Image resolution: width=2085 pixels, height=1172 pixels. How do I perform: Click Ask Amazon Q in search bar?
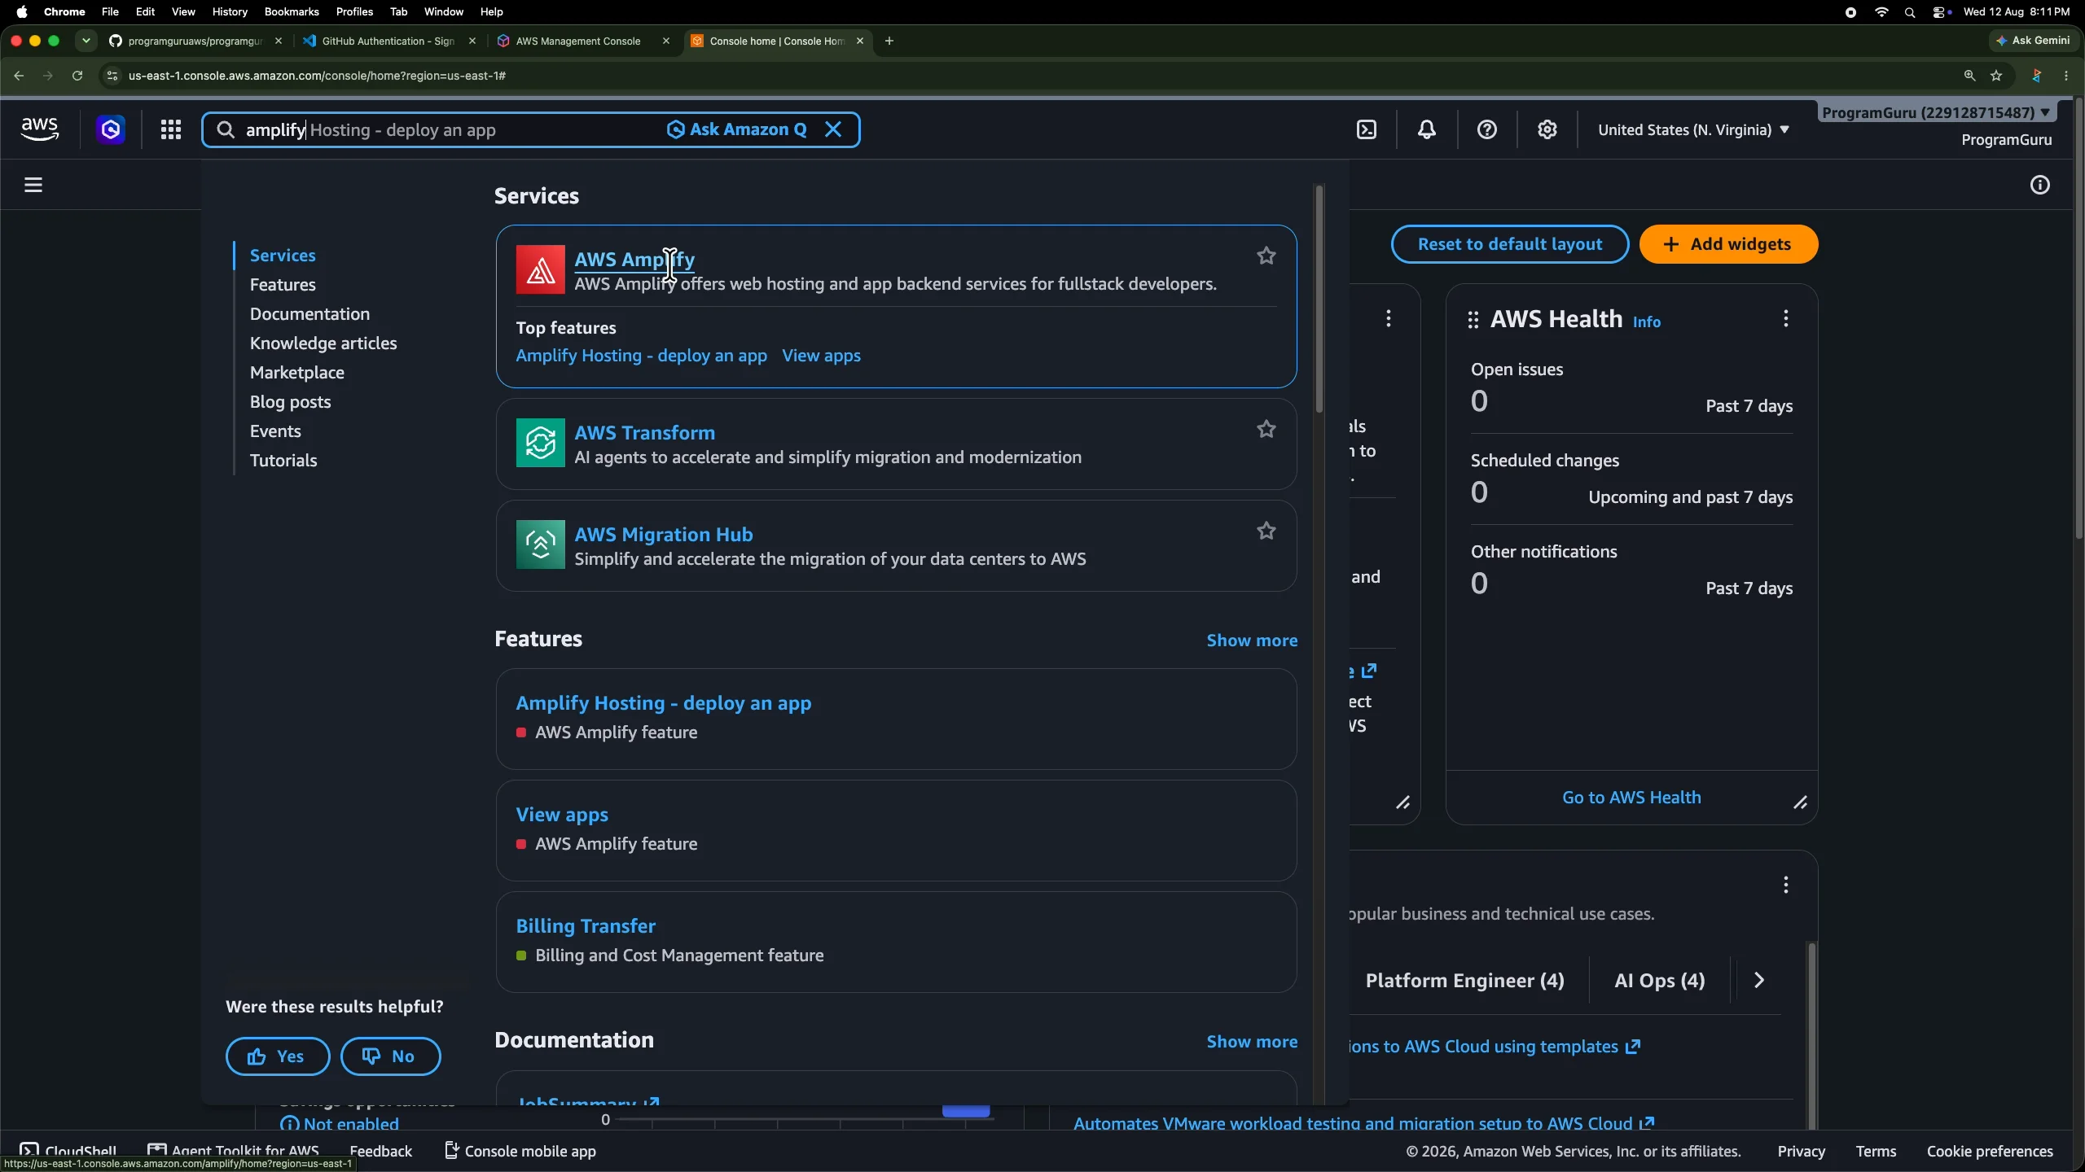point(736,129)
